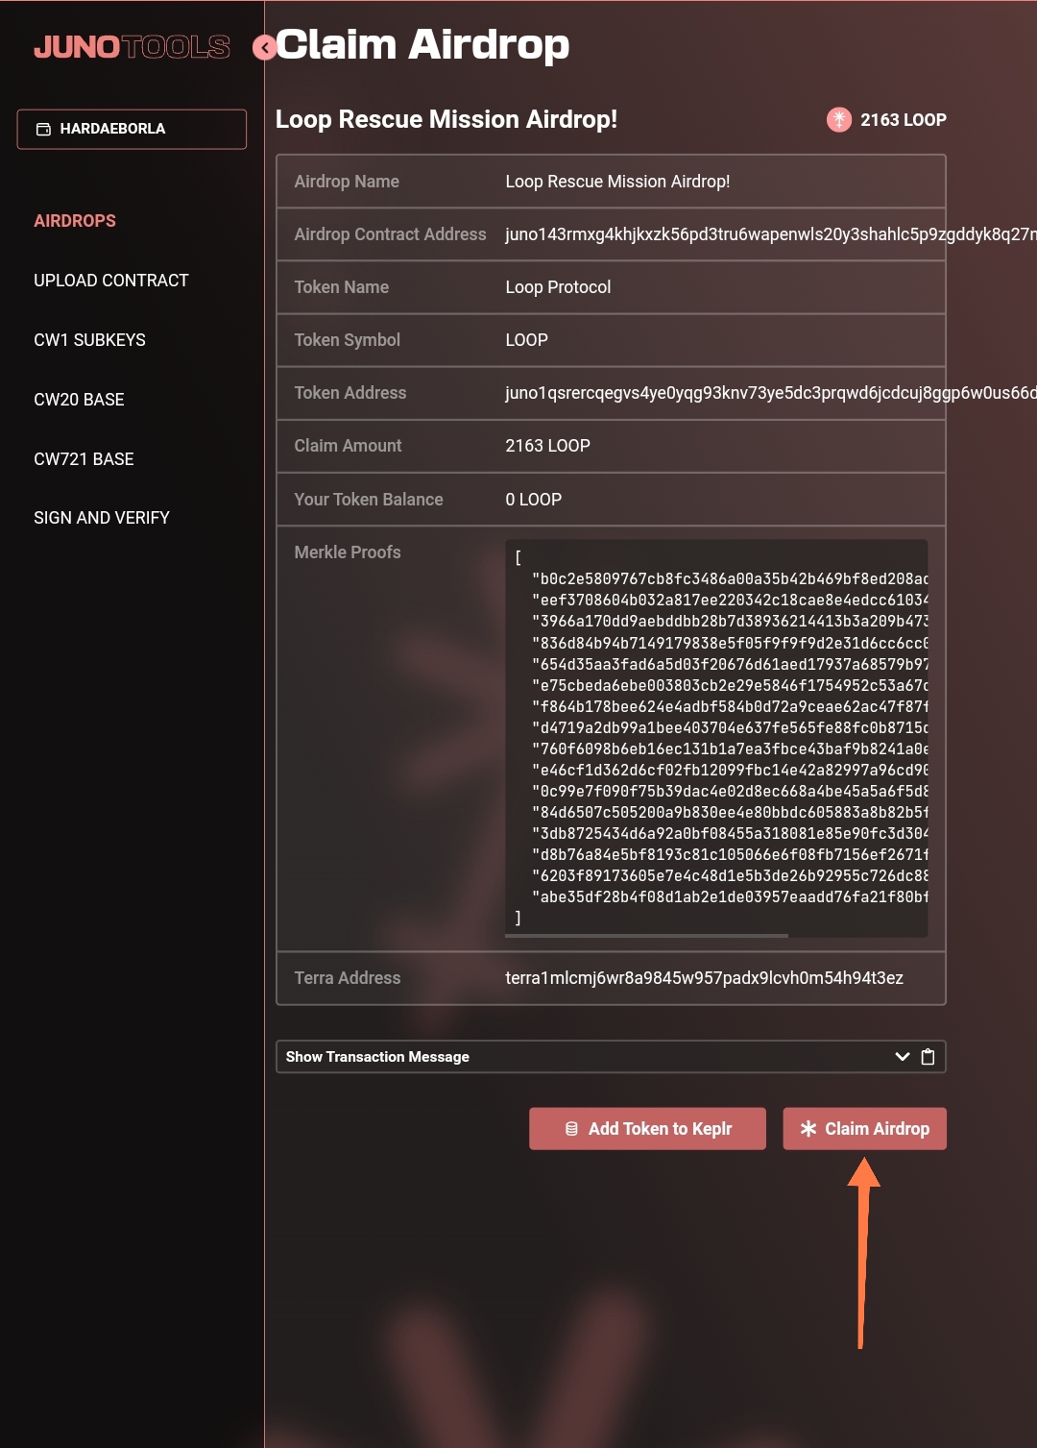Click the Claim Amount value 2163 LOOP

(547, 446)
